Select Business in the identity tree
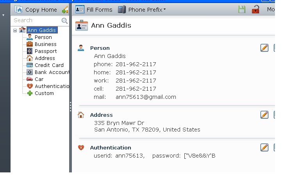The height and width of the screenshot is (179, 300). 45,44
